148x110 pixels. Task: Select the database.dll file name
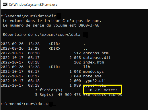(x=97, y=58)
